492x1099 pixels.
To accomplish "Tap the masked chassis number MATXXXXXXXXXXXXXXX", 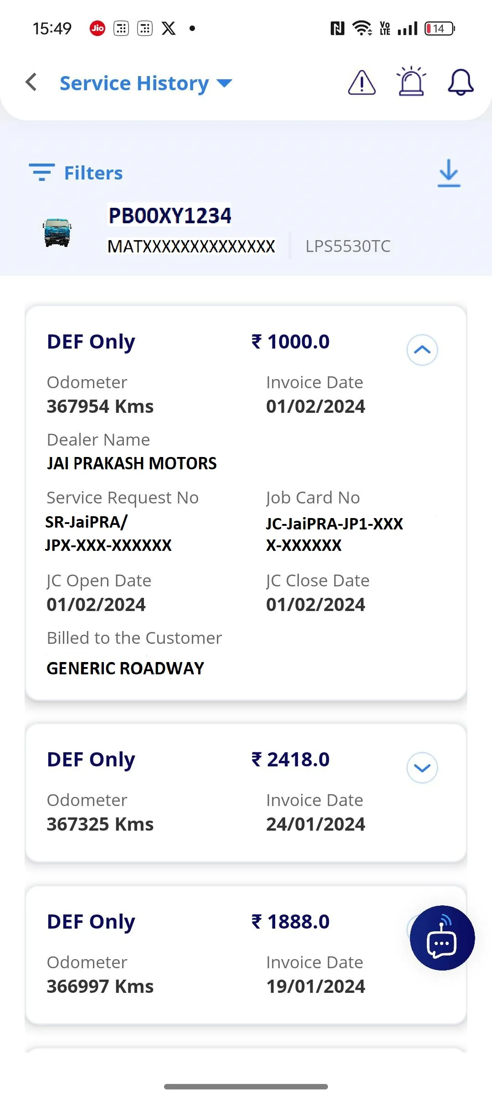I will pyautogui.click(x=191, y=246).
